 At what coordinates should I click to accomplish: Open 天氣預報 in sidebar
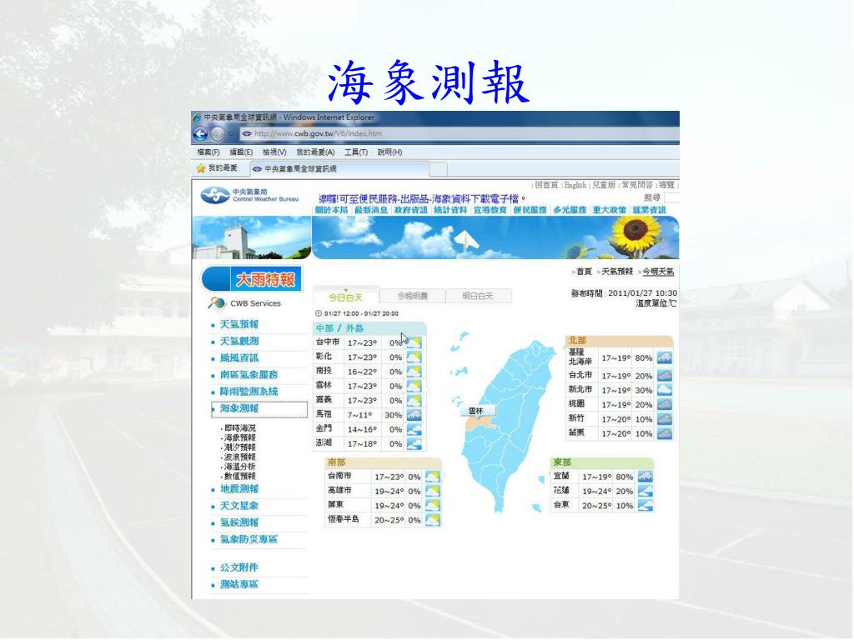click(239, 325)
